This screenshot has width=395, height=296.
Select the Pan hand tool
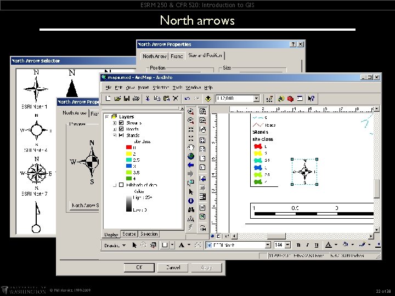point(191,147)
